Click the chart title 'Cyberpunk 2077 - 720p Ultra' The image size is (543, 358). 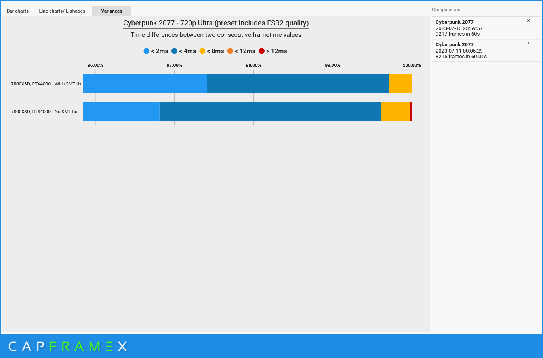coord(216,23)
